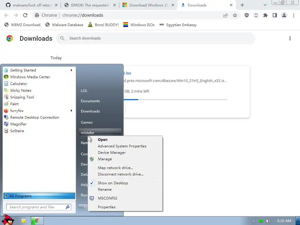300x225 pixels.
Task: Switch to the ERROR: The requested tab
Action: click(90, 5)
